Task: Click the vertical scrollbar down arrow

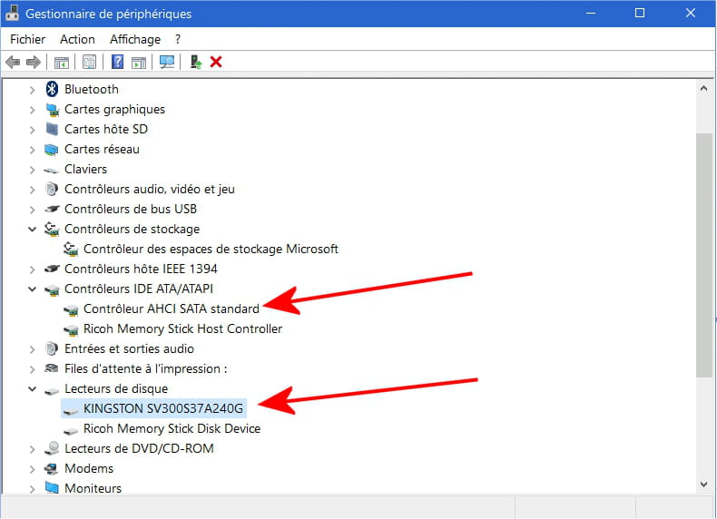Action: tap(703, 485)
